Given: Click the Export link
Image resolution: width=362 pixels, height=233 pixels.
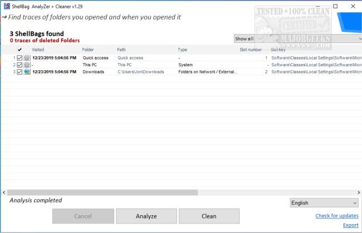Looking at the screenshot, I should click(350, 225).
